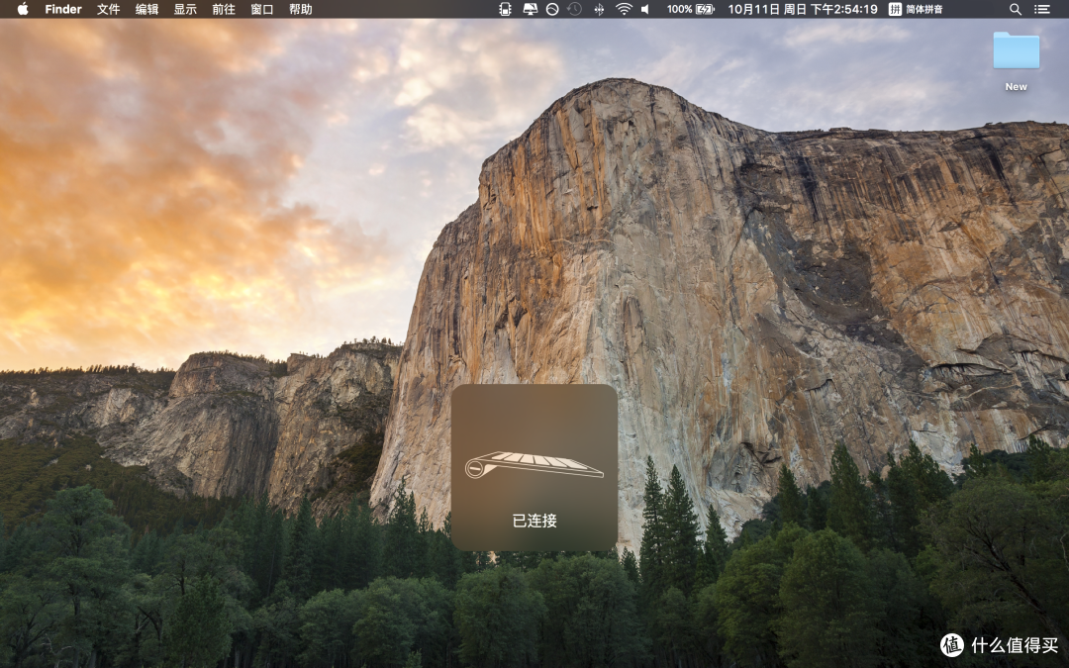This screenshot has height=668, width=1069.
Task: Open the 窗口 menu
Action: pos(261,9)
